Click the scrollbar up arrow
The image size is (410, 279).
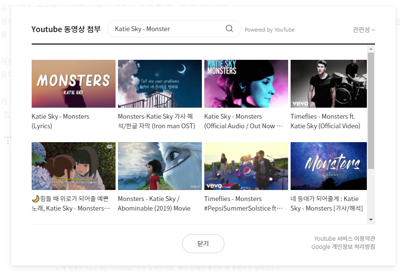coord(371,49)
